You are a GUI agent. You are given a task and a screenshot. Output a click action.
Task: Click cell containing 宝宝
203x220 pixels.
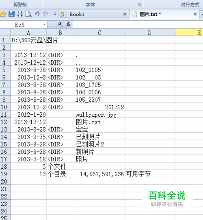pos(100,129)
